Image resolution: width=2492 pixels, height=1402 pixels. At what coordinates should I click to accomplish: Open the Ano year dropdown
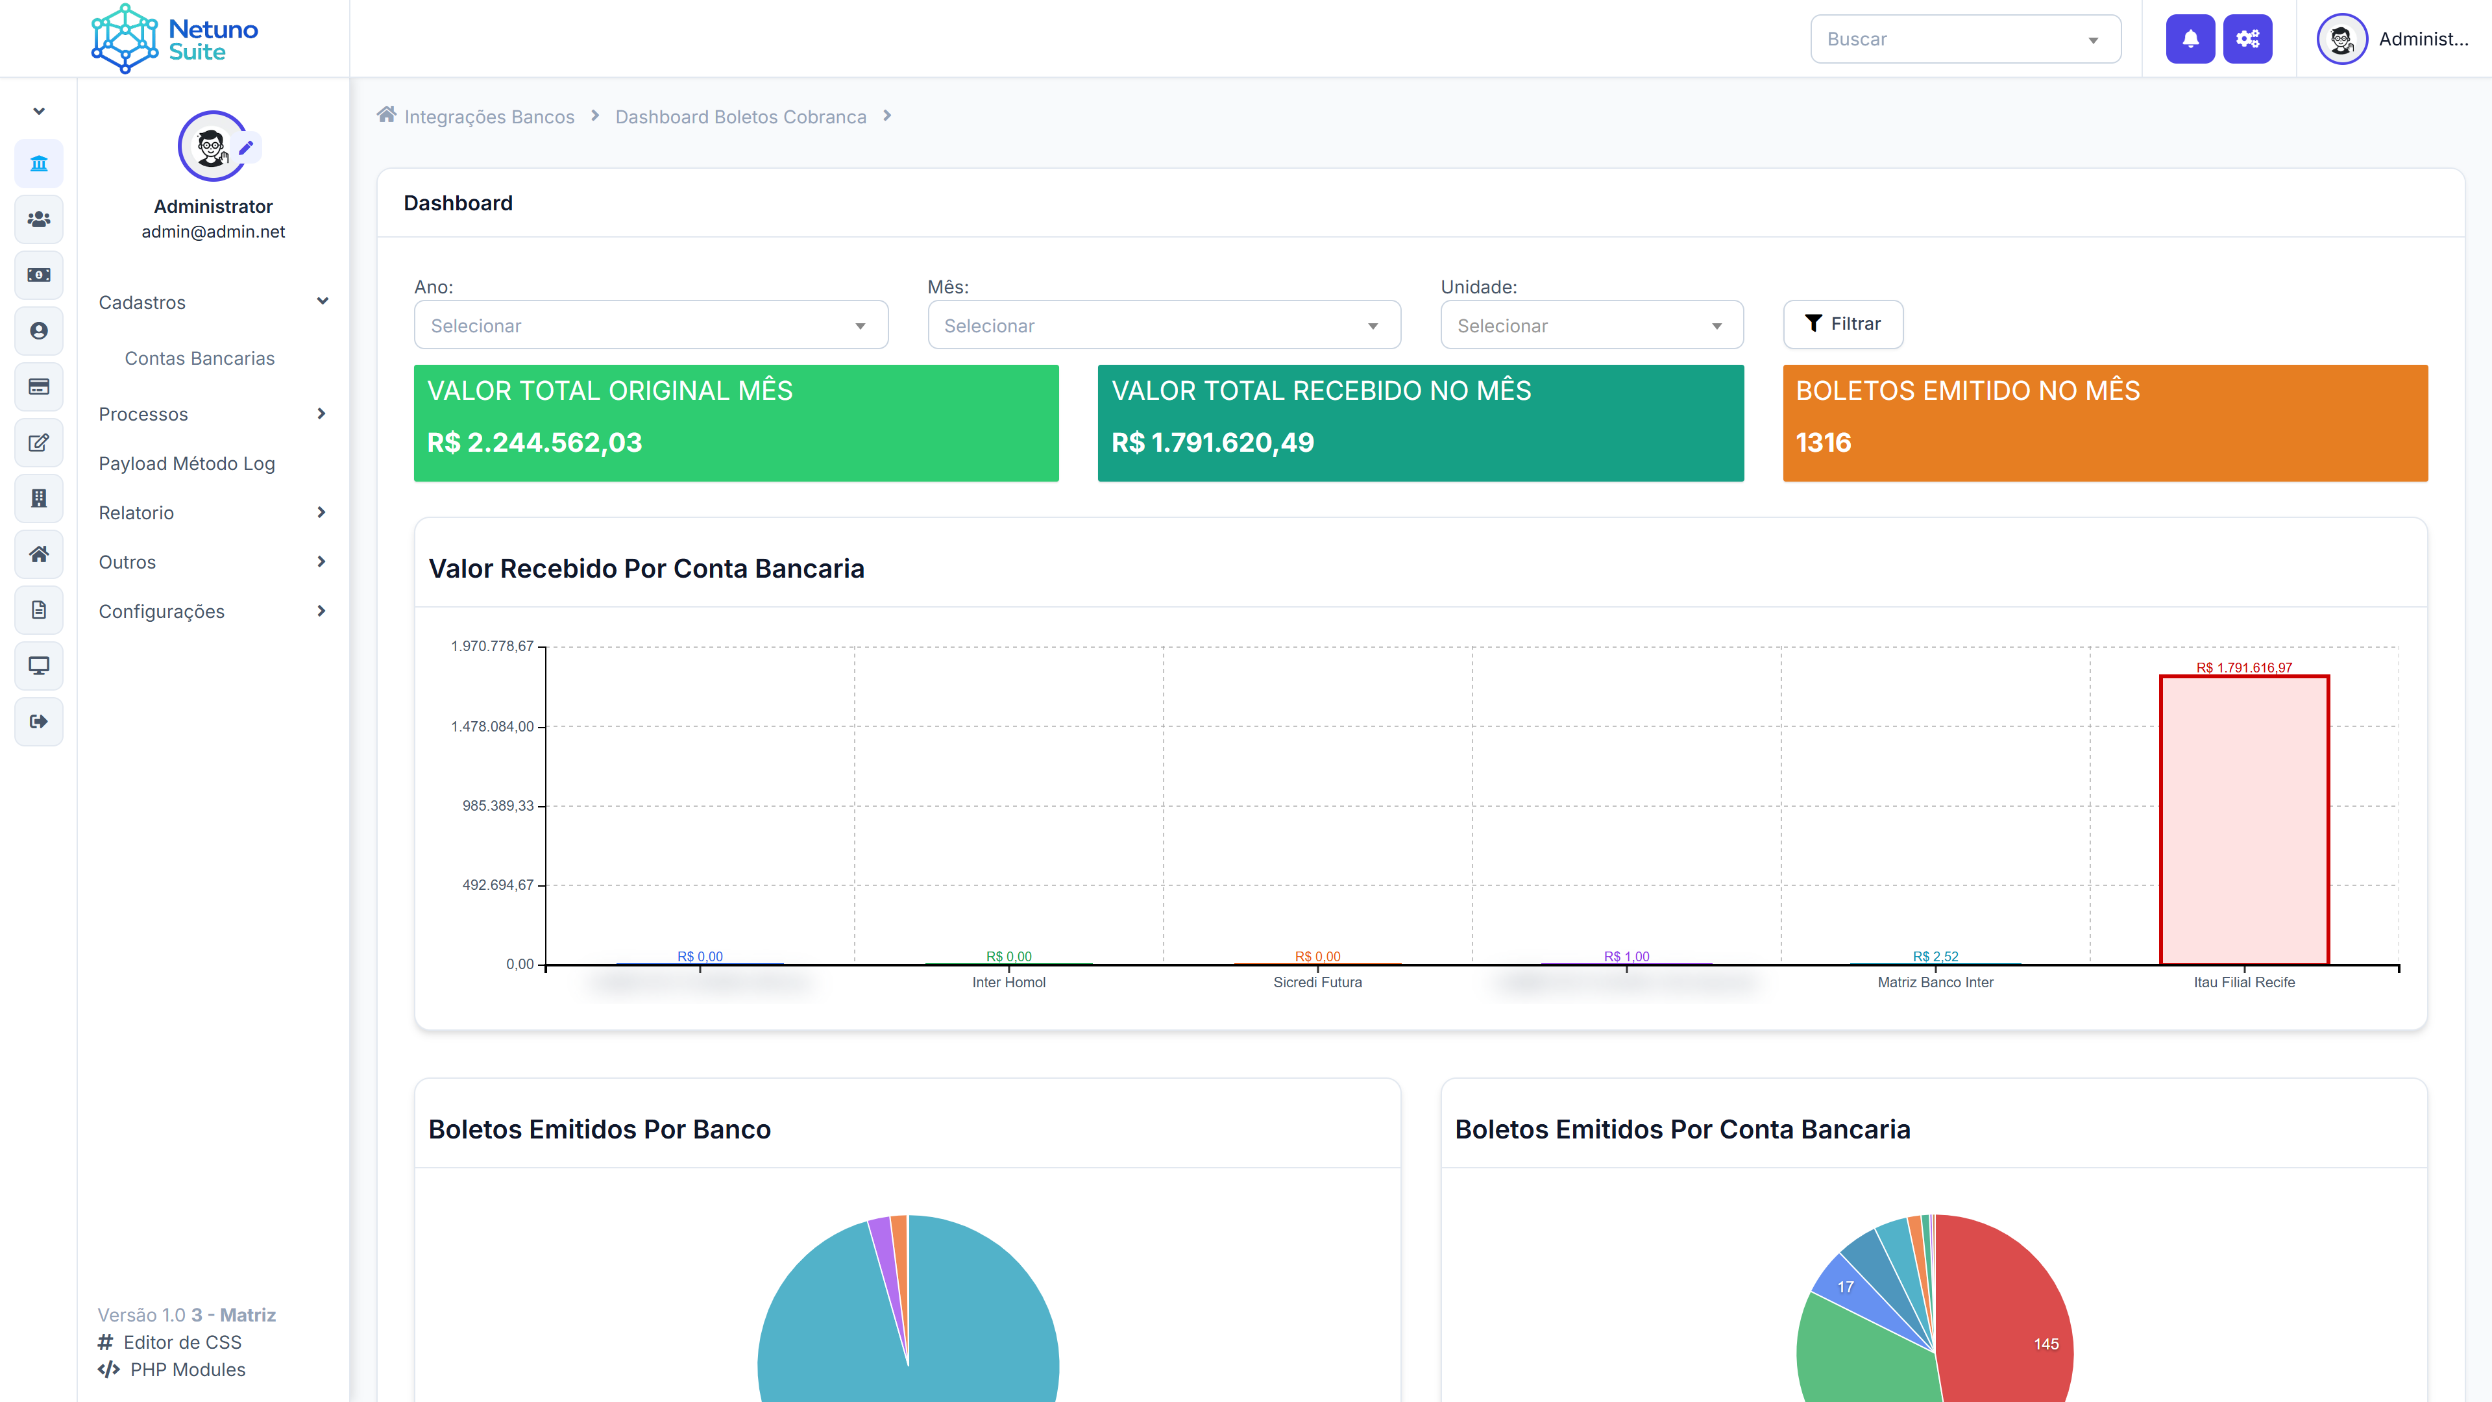click(x=651, y=325)
